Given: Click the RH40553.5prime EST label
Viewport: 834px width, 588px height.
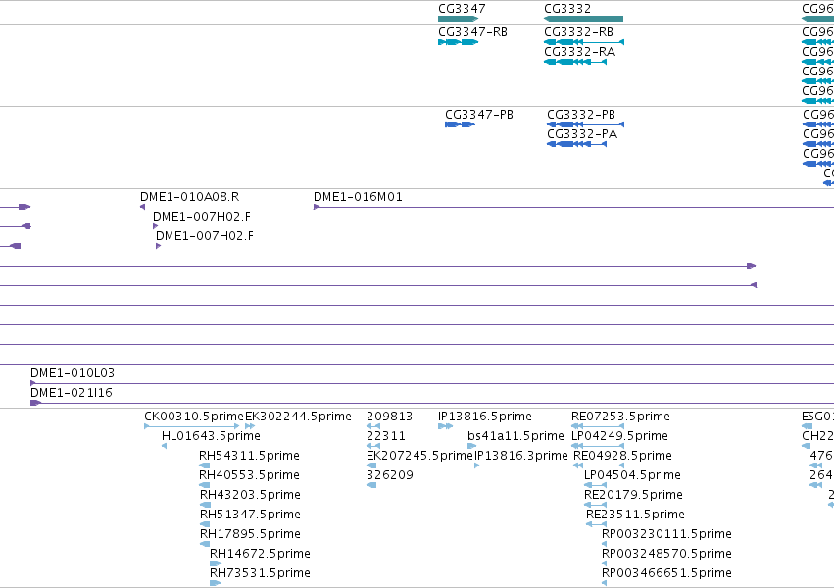Looking at the screenshot, I should 250,475.
